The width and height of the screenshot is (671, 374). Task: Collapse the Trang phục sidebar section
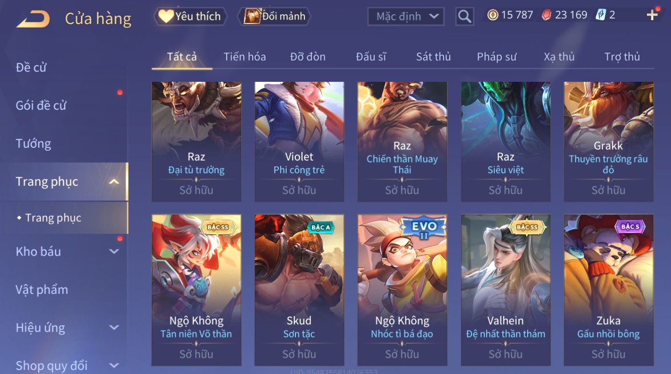pos(114,181)
